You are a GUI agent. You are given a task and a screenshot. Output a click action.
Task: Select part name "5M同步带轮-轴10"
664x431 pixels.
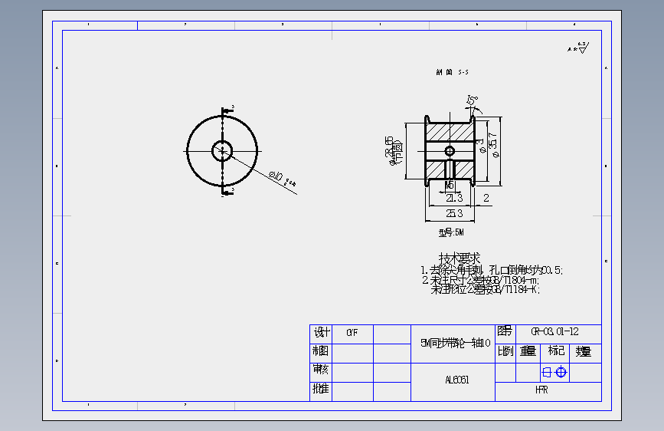click(455, 343)
